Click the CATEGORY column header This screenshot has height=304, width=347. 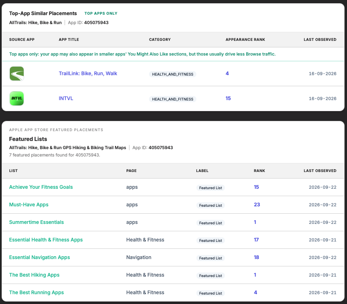tap(160, 40)
